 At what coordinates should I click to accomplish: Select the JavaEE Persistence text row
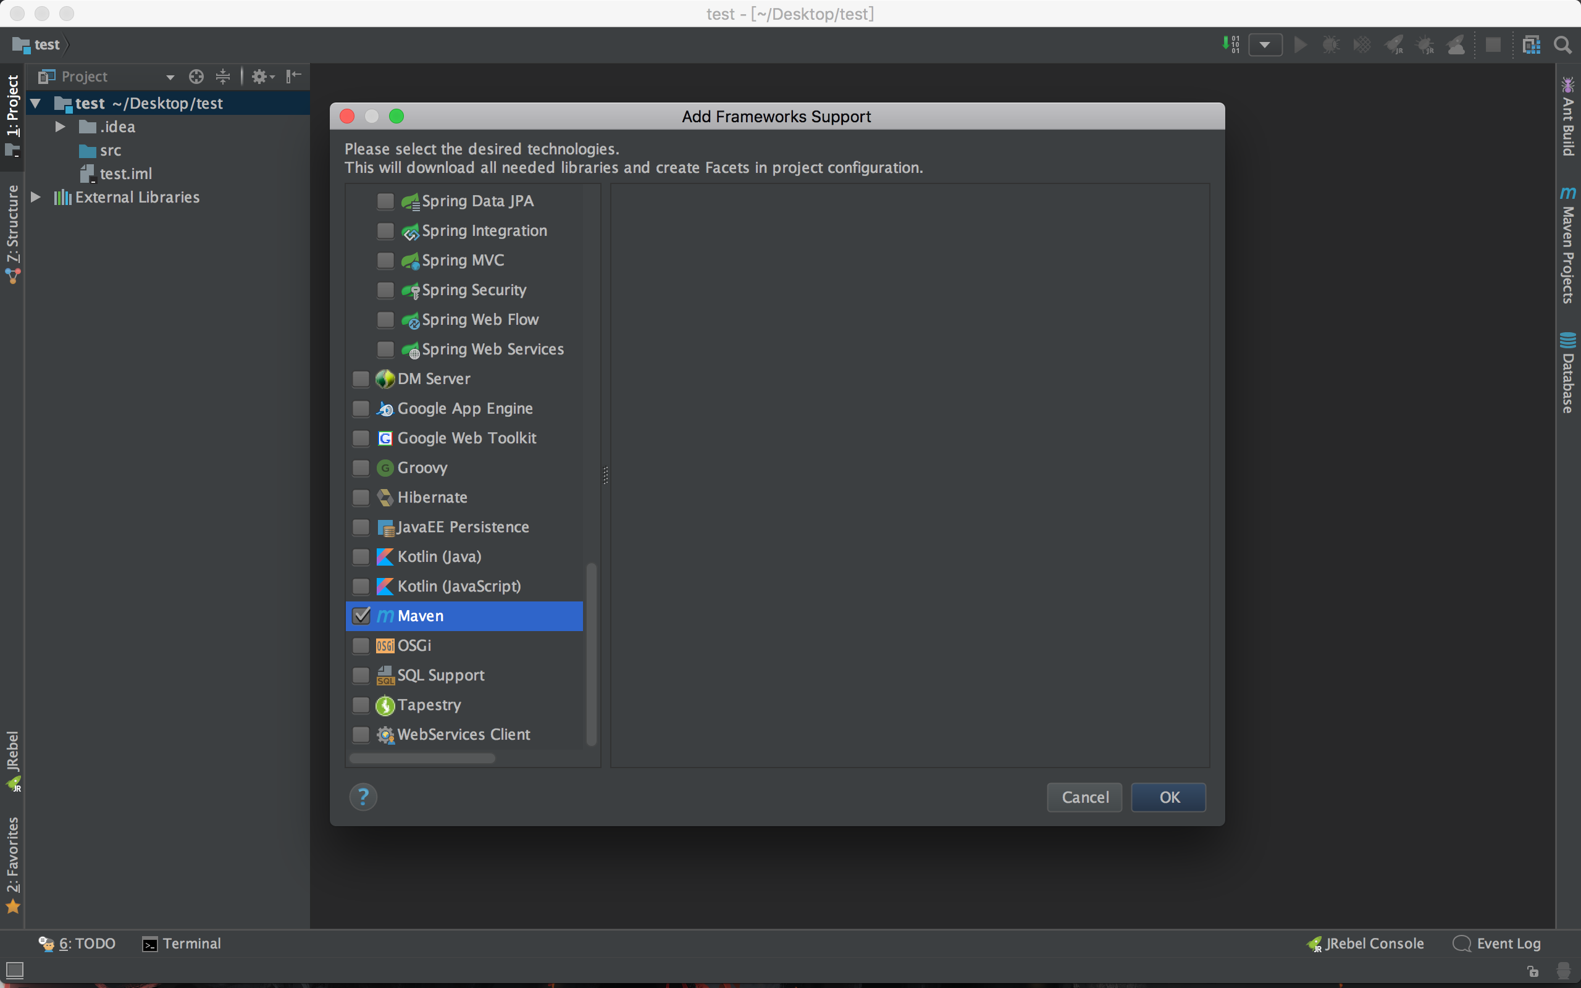point(464,527)
